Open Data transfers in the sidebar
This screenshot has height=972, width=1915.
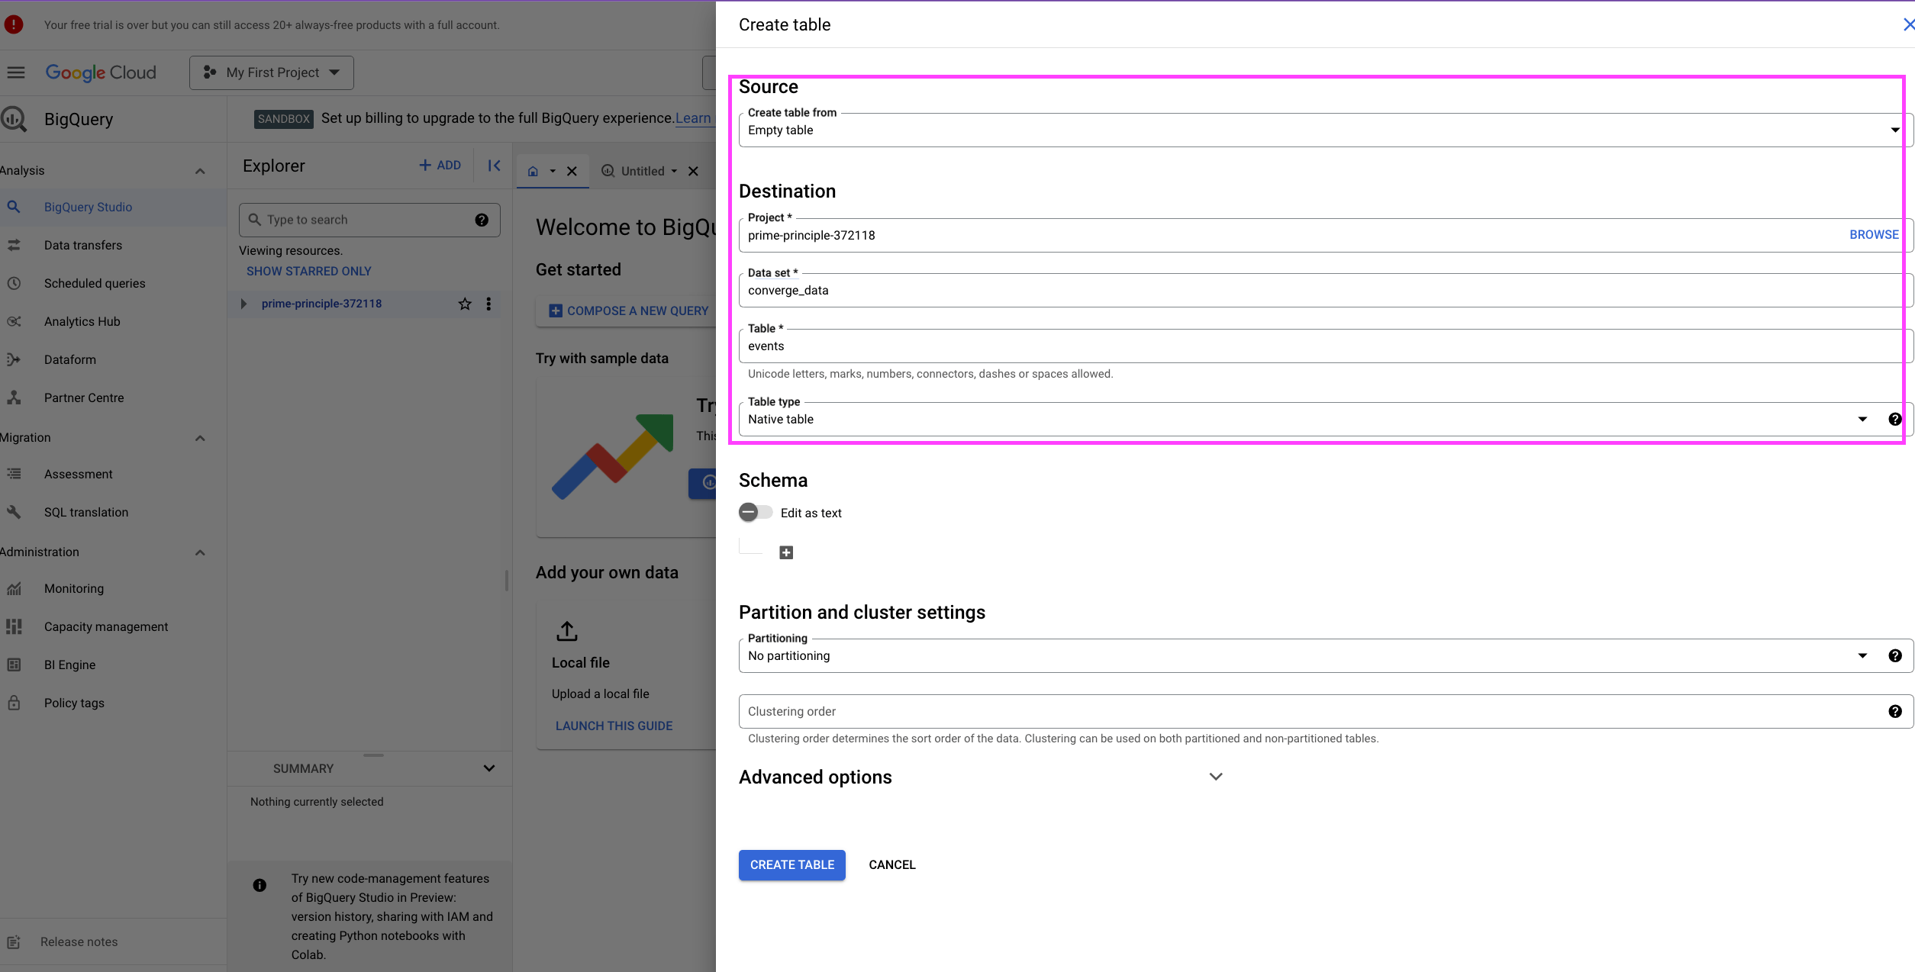[x=113, y=245]
